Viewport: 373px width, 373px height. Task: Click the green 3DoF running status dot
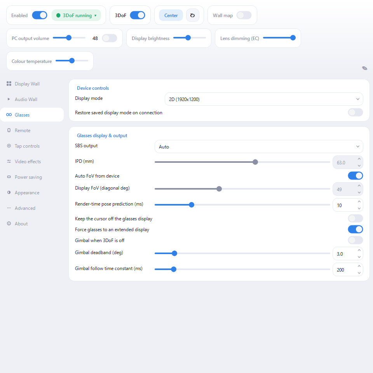click(x=58, y=16)
